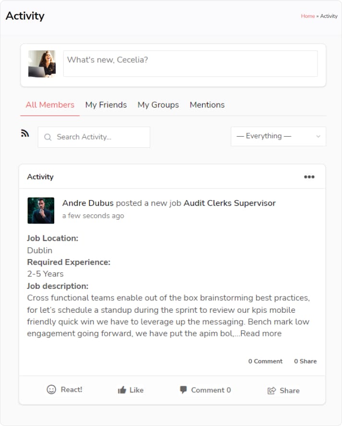Open the My Groups tab
This screenshot has width=342, height=426.
tap(158, 105)
